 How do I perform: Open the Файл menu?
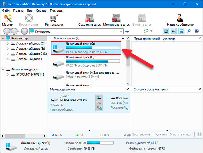tap(6, 11)
